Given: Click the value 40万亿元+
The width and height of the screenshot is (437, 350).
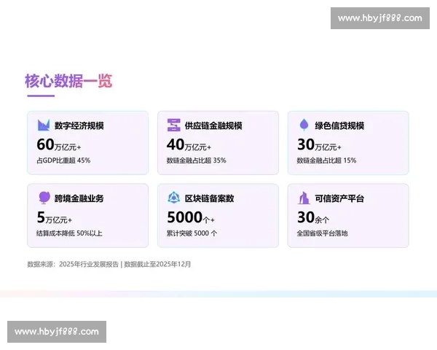Looking at the screenshot, I should coord(189,144).
